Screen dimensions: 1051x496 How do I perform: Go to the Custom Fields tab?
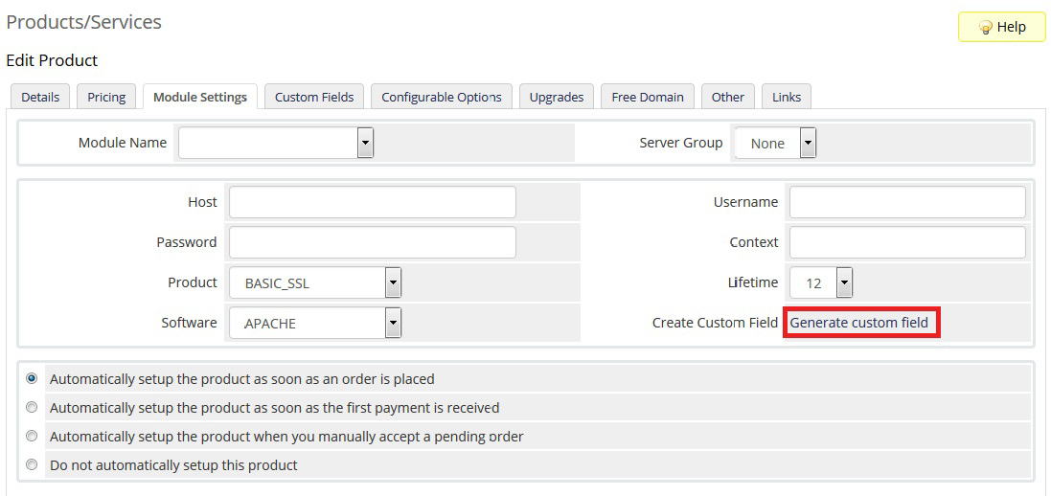(x=314, y=97)
